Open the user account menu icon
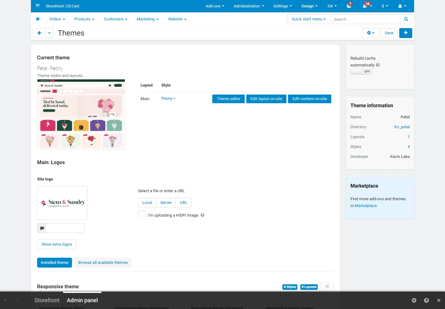 402,6
